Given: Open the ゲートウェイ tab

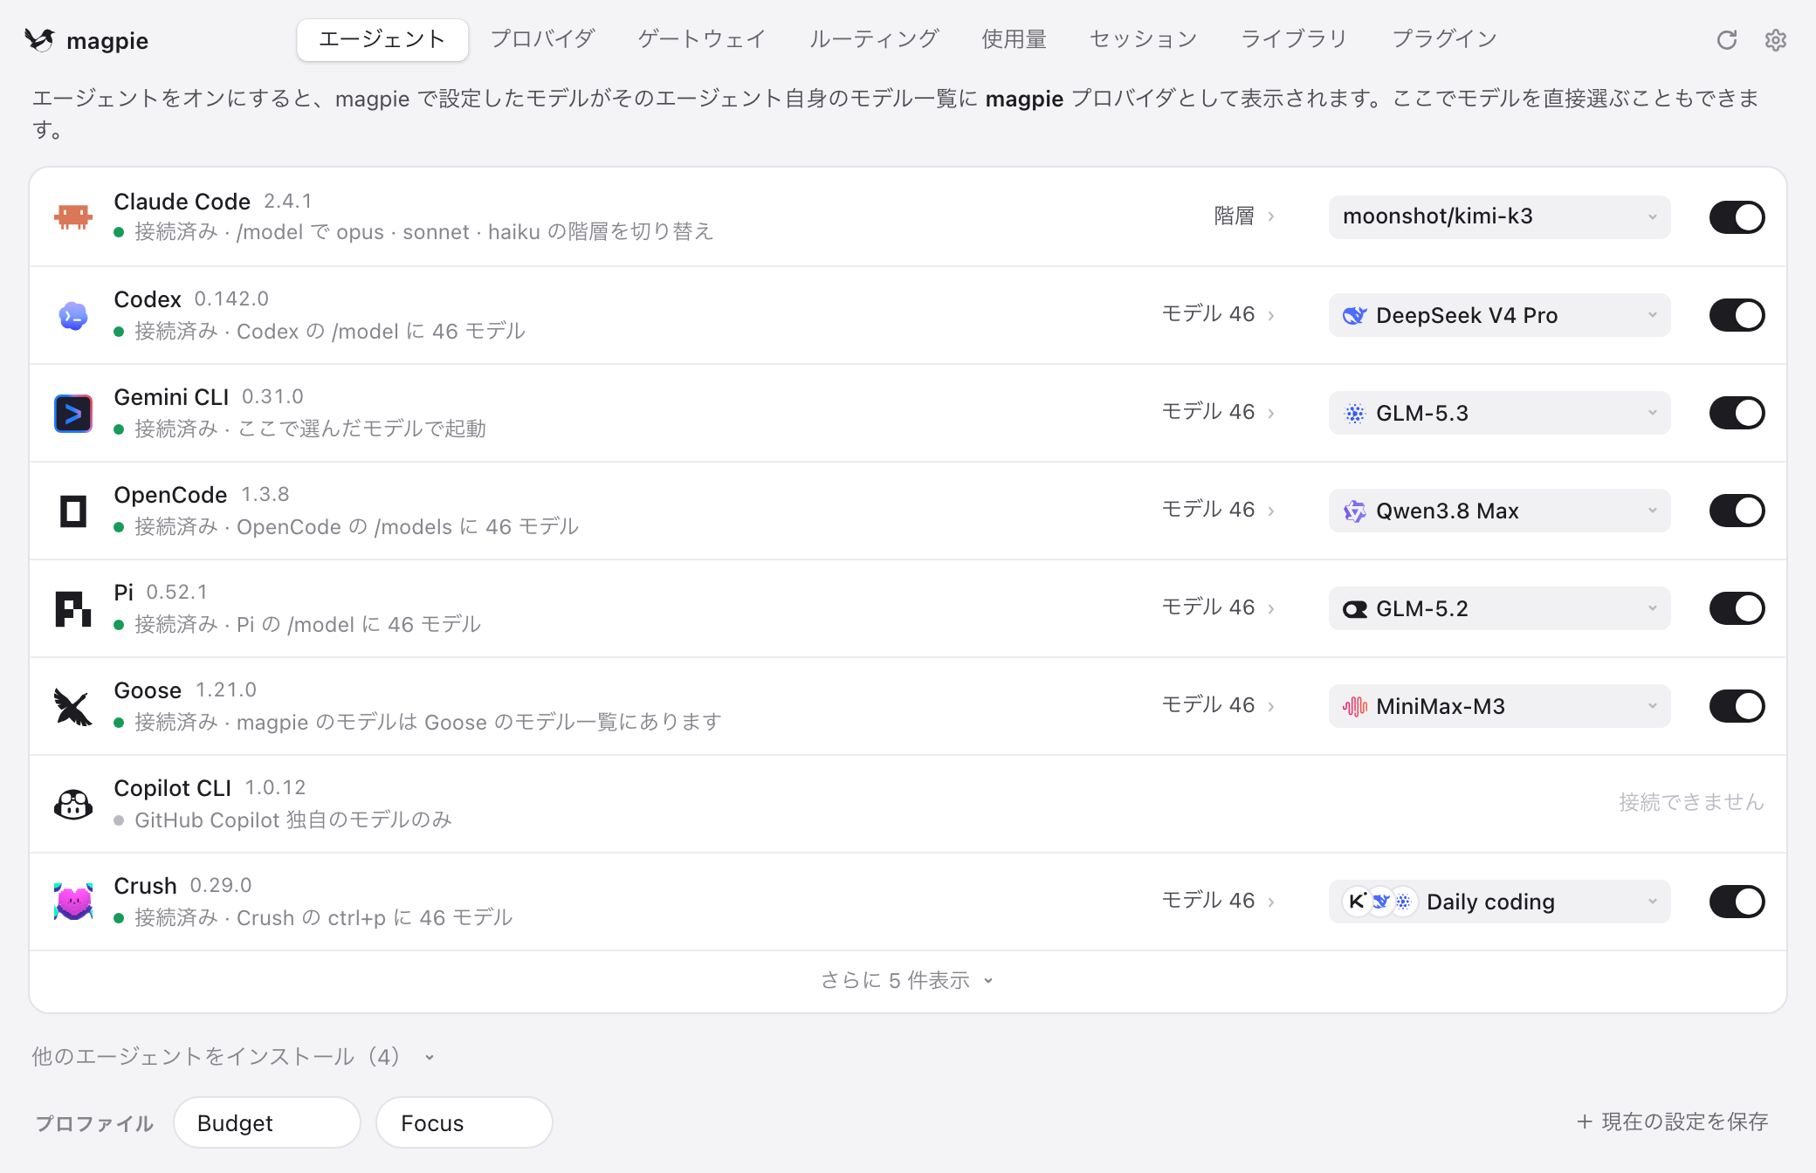Looking at the screenshot, I should (x=702, y=39).
